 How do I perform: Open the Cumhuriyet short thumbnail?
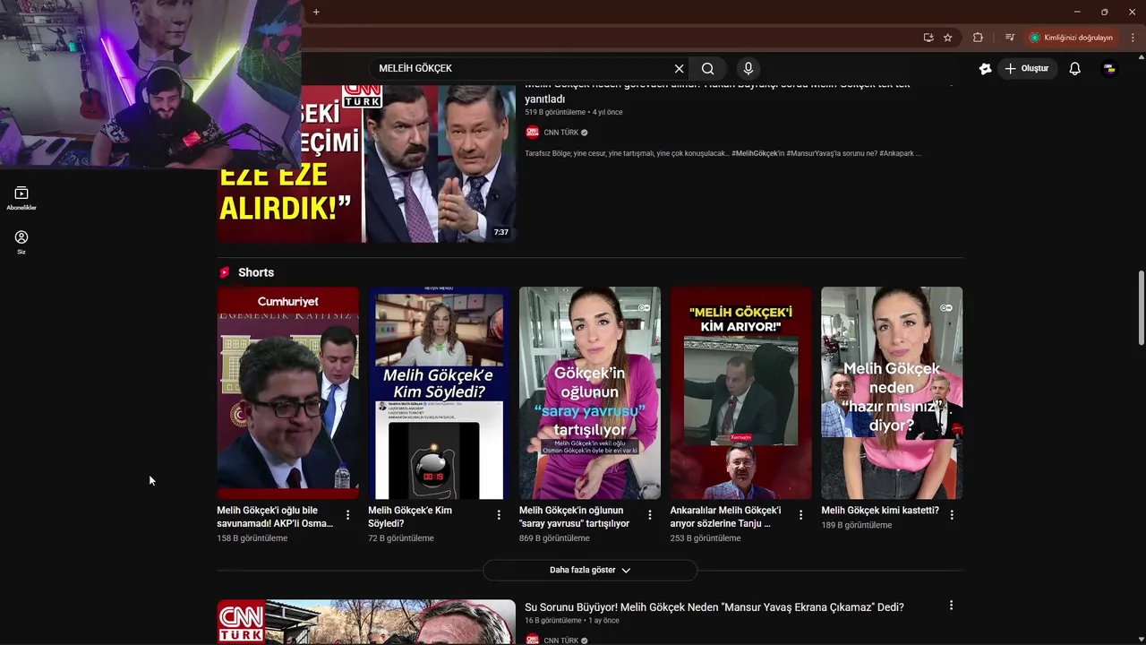point(288,392)
